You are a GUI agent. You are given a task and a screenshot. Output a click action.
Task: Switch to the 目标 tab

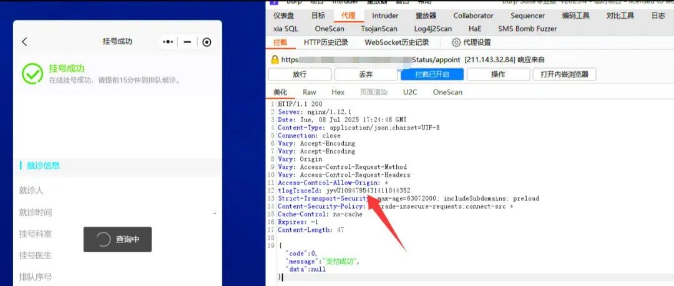318,16
